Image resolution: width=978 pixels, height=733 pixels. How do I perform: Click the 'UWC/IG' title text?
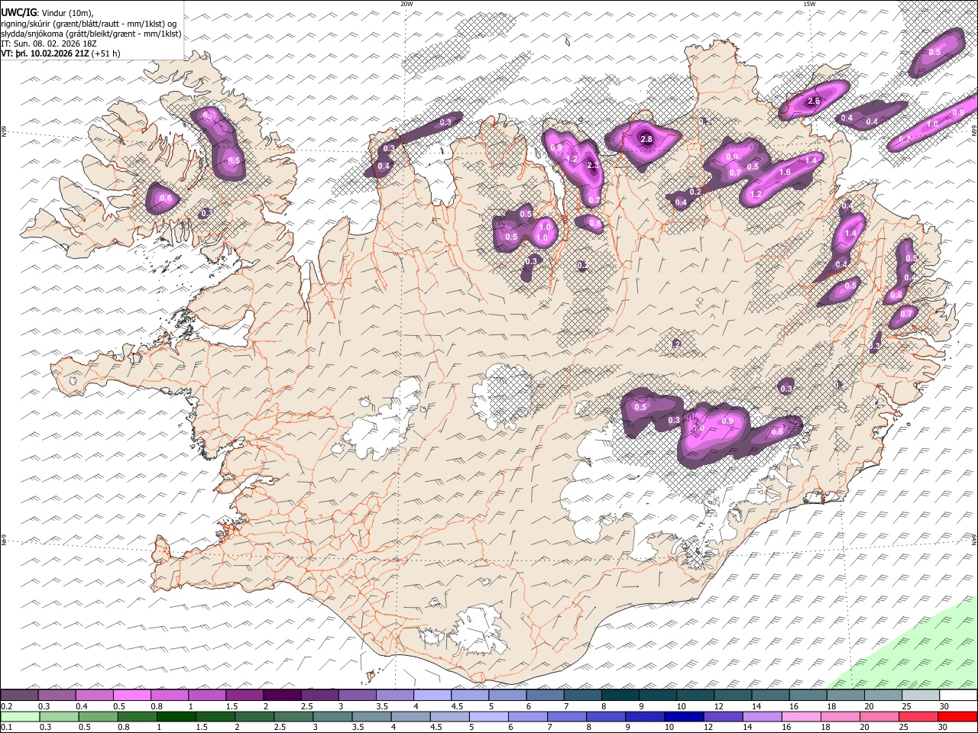click(x=19, y=13)
